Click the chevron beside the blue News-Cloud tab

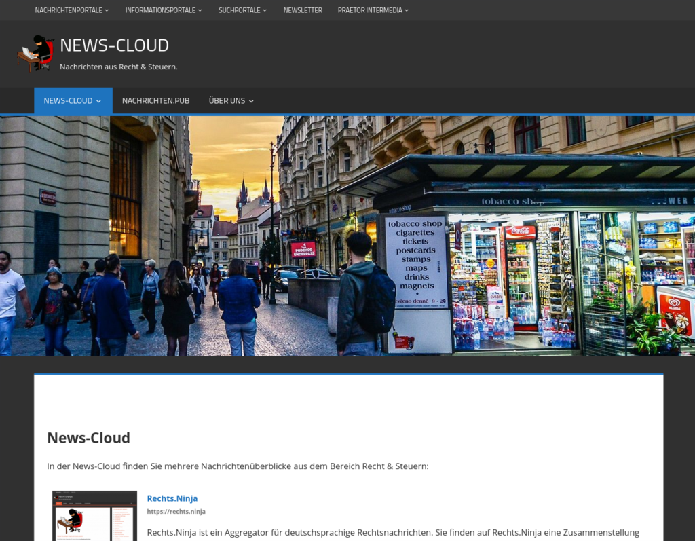click(x=98, y=102)
